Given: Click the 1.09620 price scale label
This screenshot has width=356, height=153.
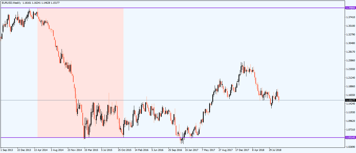Looking at the screenshot, I should pyautogui.click(x=350, y=121).
